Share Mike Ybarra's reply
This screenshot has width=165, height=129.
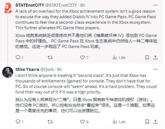[155, 122]
